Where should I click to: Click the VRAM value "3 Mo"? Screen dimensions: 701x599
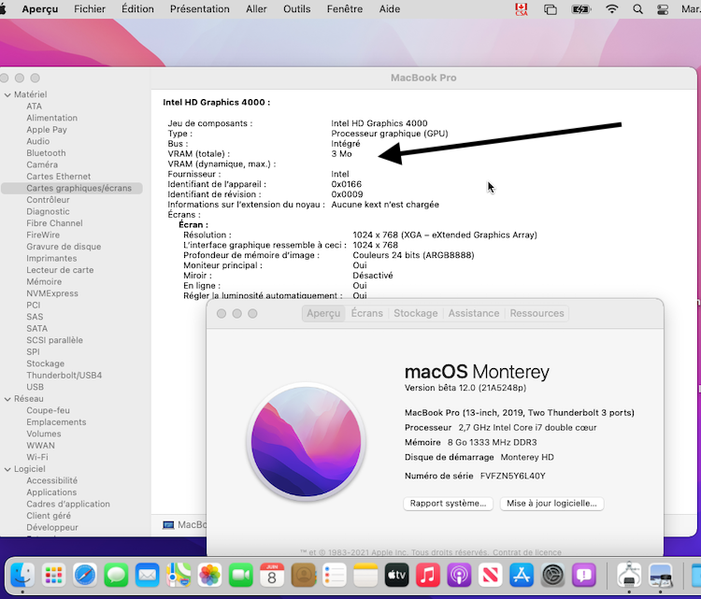click(341, 154)
